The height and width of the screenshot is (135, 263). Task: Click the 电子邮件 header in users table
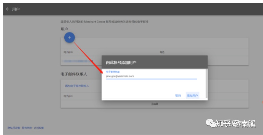pos(68,52)
